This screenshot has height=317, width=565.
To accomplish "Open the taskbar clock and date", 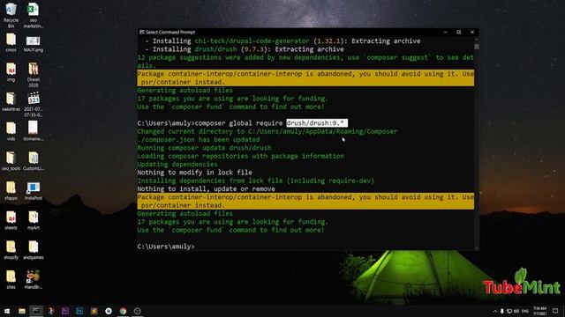I will 539,311.
